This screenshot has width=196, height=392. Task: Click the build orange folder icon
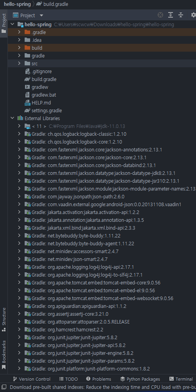click(27, 48)
